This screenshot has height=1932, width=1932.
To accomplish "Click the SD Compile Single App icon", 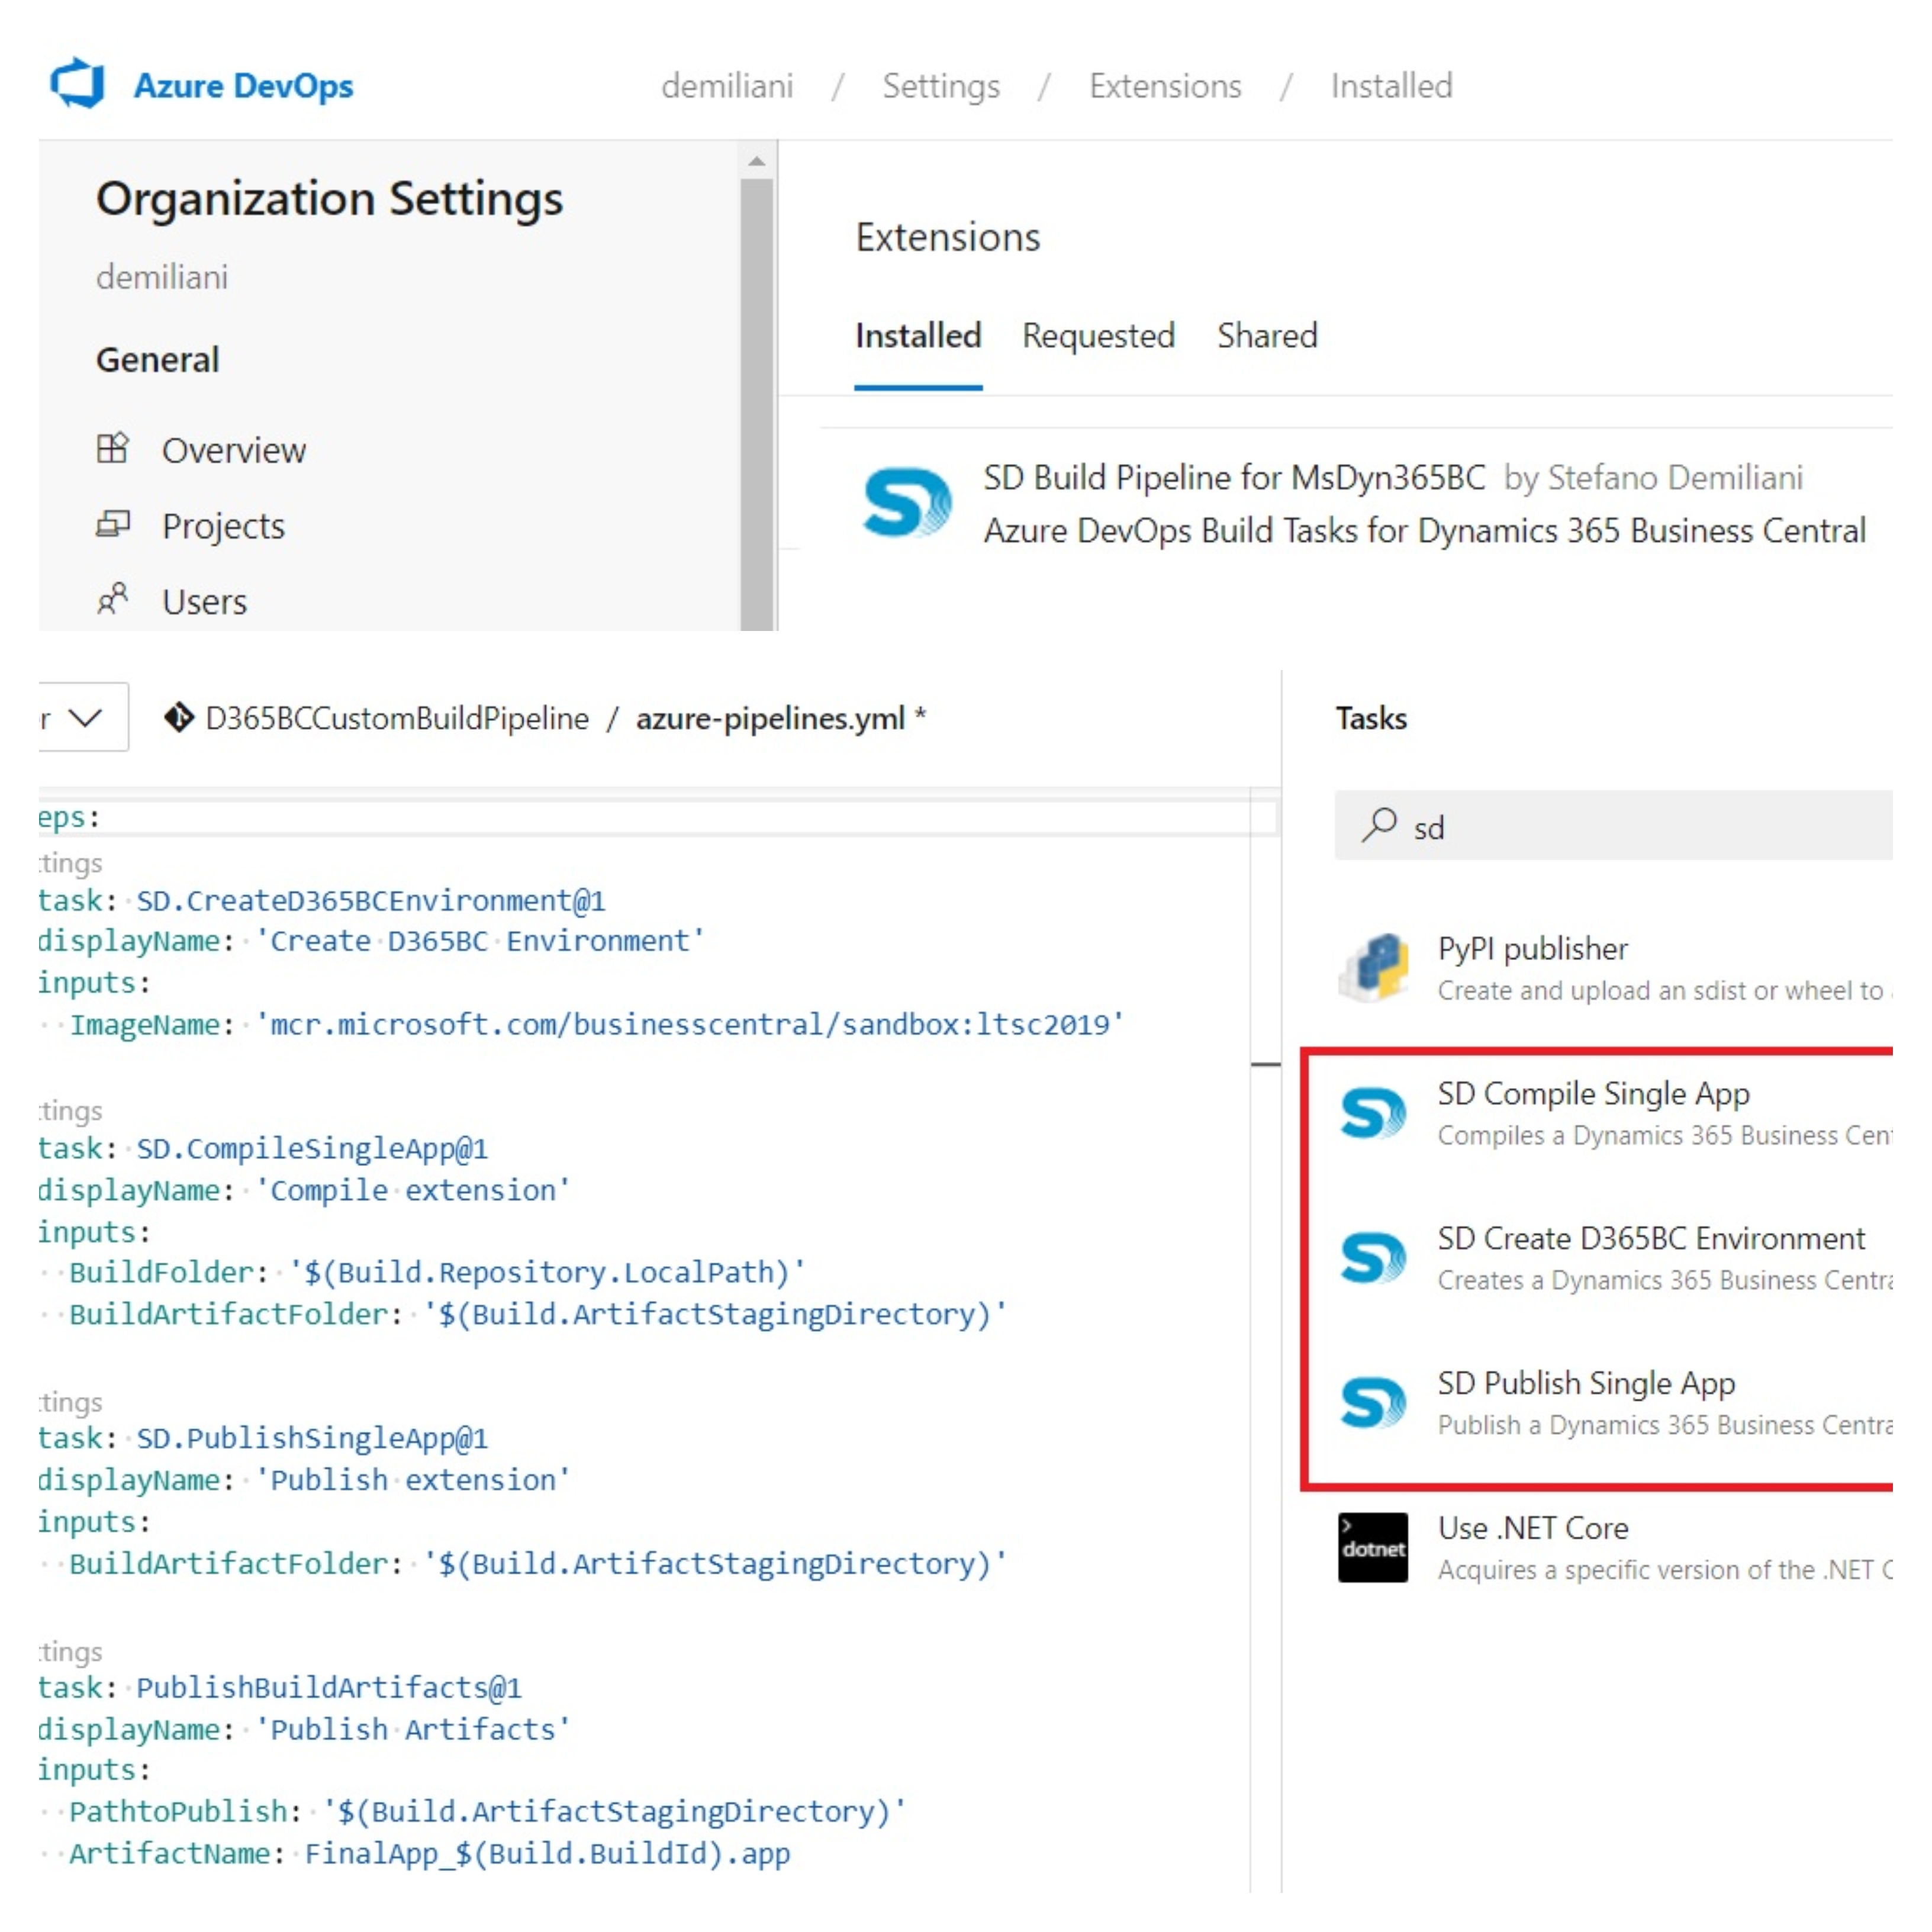I will point(1374,1113).
